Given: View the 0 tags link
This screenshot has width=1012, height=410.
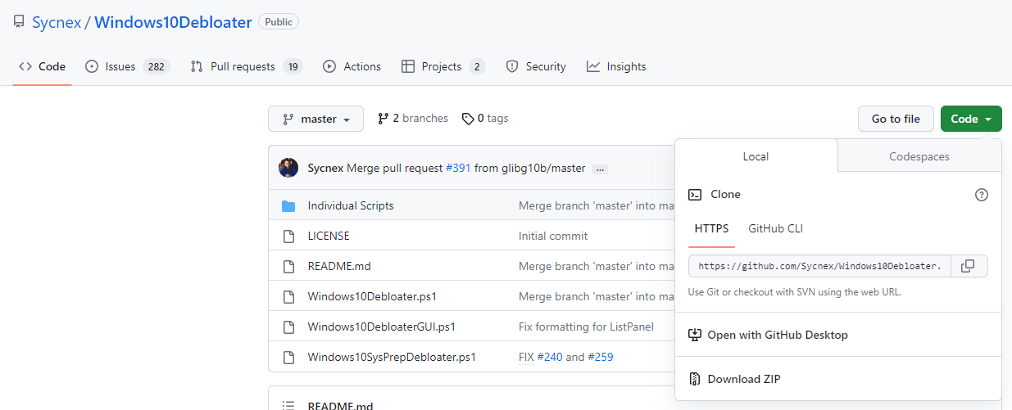Looking at the screenshot, I should click(x=485, y=119).
